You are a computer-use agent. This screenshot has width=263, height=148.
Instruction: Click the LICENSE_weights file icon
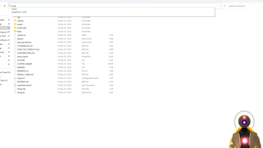click(x=15, y=64)
